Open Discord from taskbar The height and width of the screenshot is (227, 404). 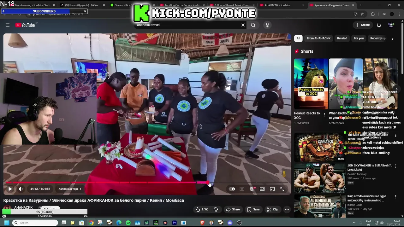click(x=230, y=223)
